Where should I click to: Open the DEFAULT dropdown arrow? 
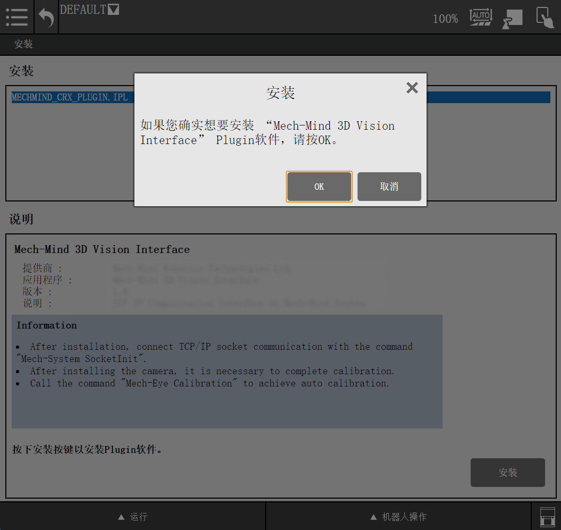pyautogui.click(x=113, y=10)
